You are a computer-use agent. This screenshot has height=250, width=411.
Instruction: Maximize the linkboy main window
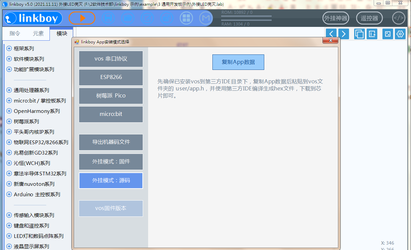point(388,3)
